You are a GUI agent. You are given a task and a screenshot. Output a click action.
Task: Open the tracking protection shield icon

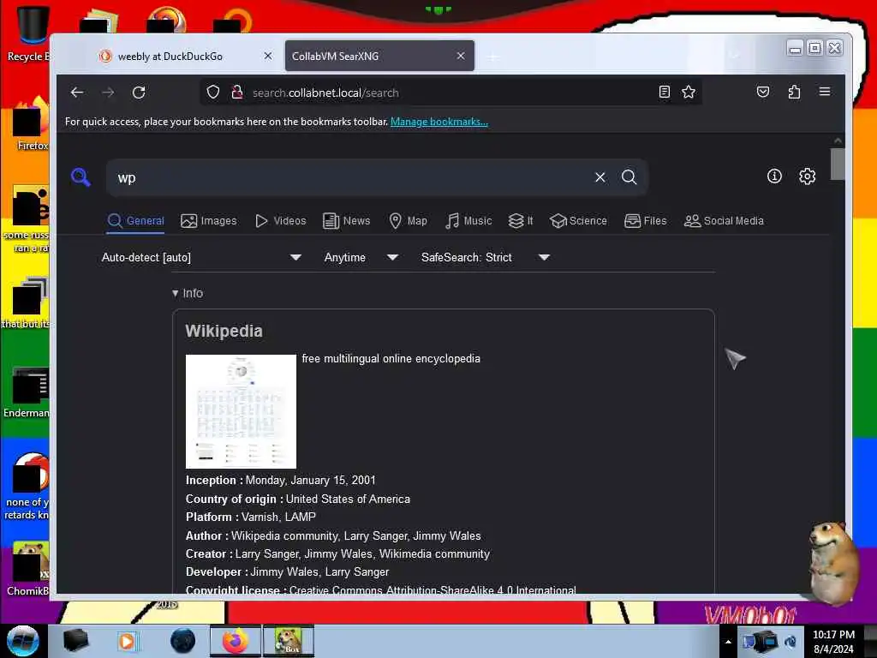point(212,93)
